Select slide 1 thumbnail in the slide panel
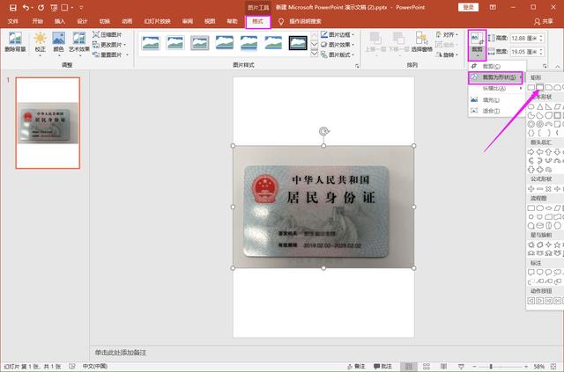This screenshot has height=372, width=564. 48,123
